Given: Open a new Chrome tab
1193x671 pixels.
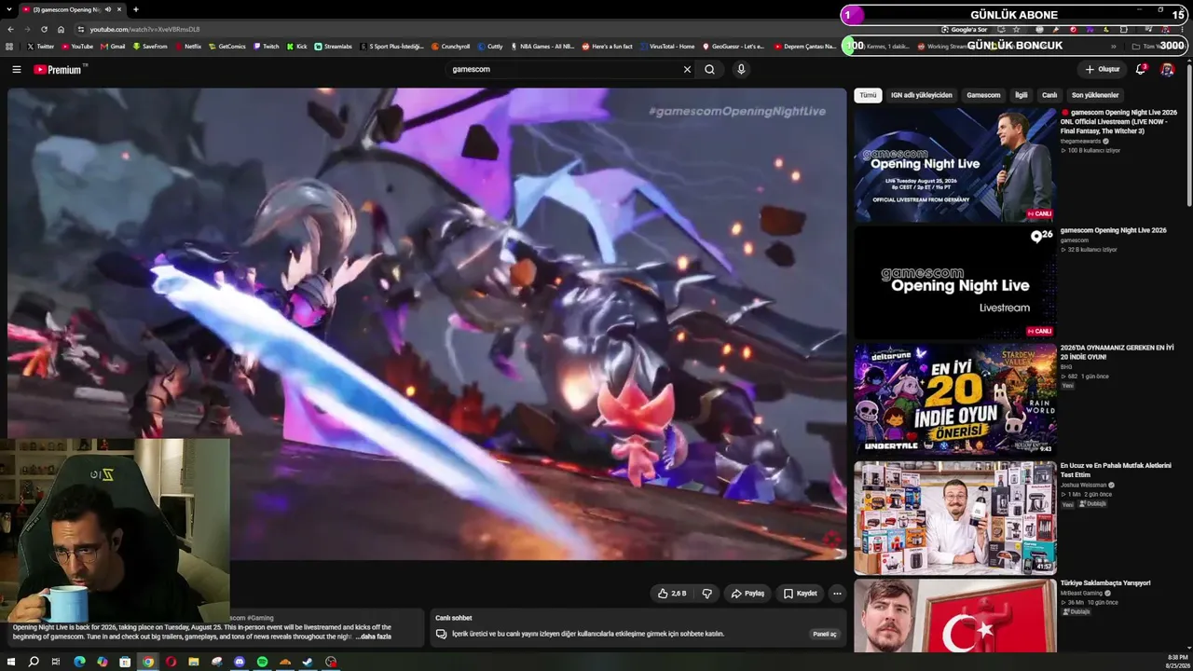Looking at the screenshot, I should pyautogui.click(x=136, y=9).
